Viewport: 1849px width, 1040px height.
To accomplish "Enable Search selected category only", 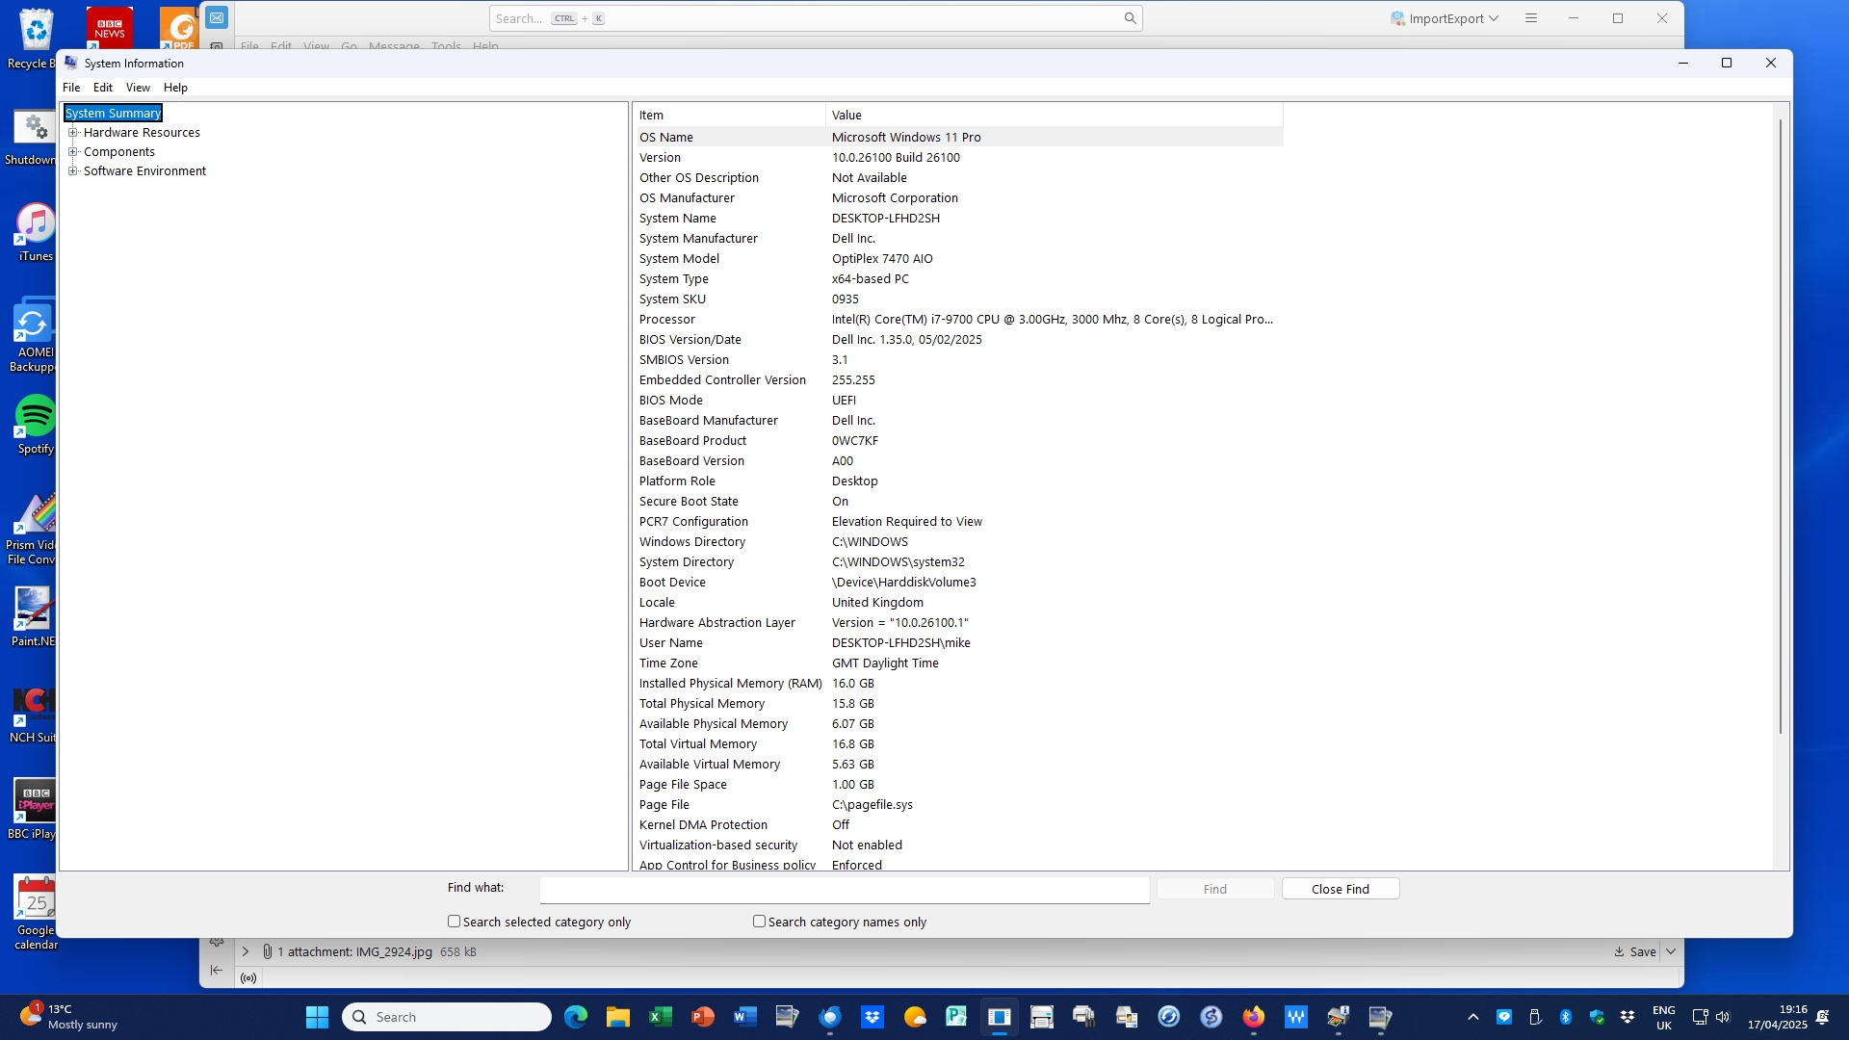I will (453, 922).
